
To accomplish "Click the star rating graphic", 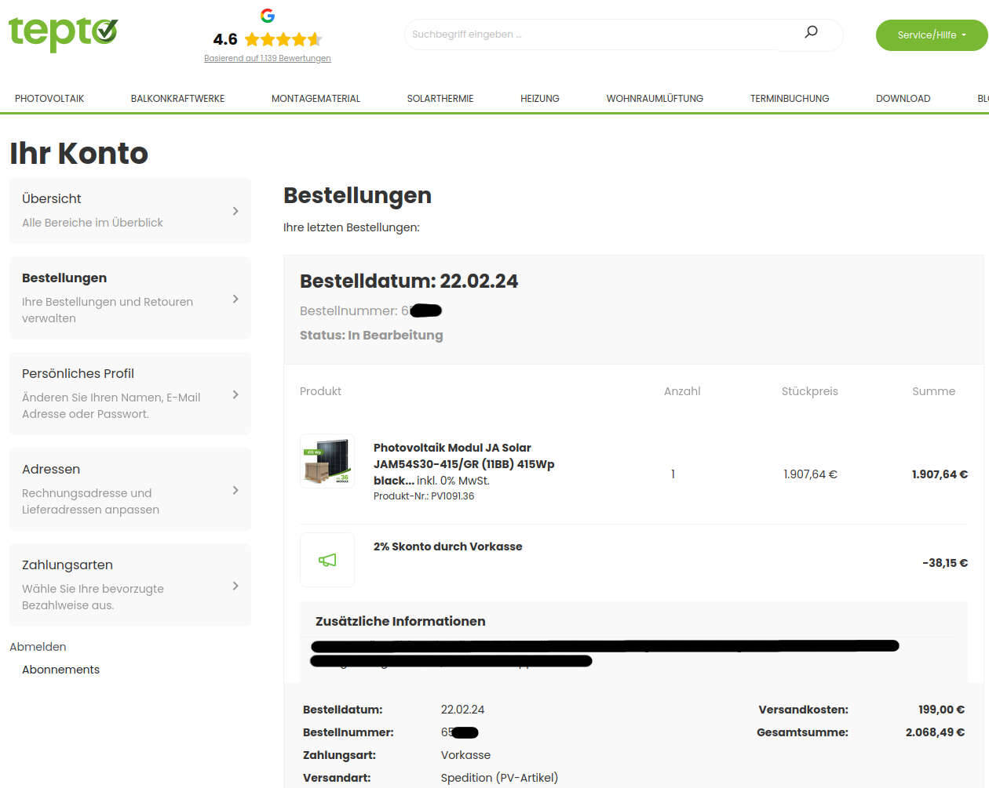I will click(283, 39).
